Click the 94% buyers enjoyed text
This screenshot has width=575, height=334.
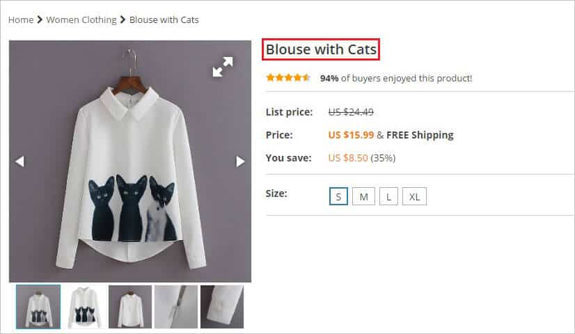point(396,78)
